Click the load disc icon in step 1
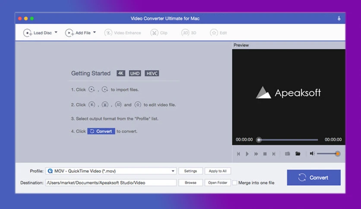 pos(92,89)
